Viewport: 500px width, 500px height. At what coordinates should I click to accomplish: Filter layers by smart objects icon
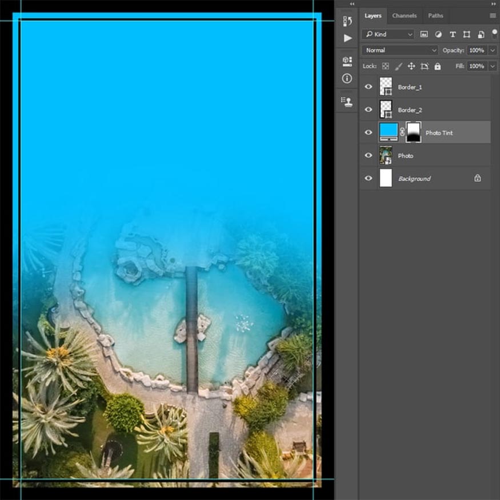click(x=481, y=34)
